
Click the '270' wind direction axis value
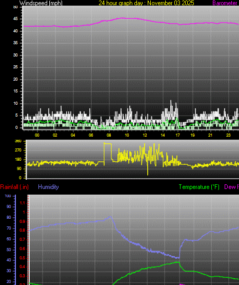pyautogui.click(x=18, y=150)
